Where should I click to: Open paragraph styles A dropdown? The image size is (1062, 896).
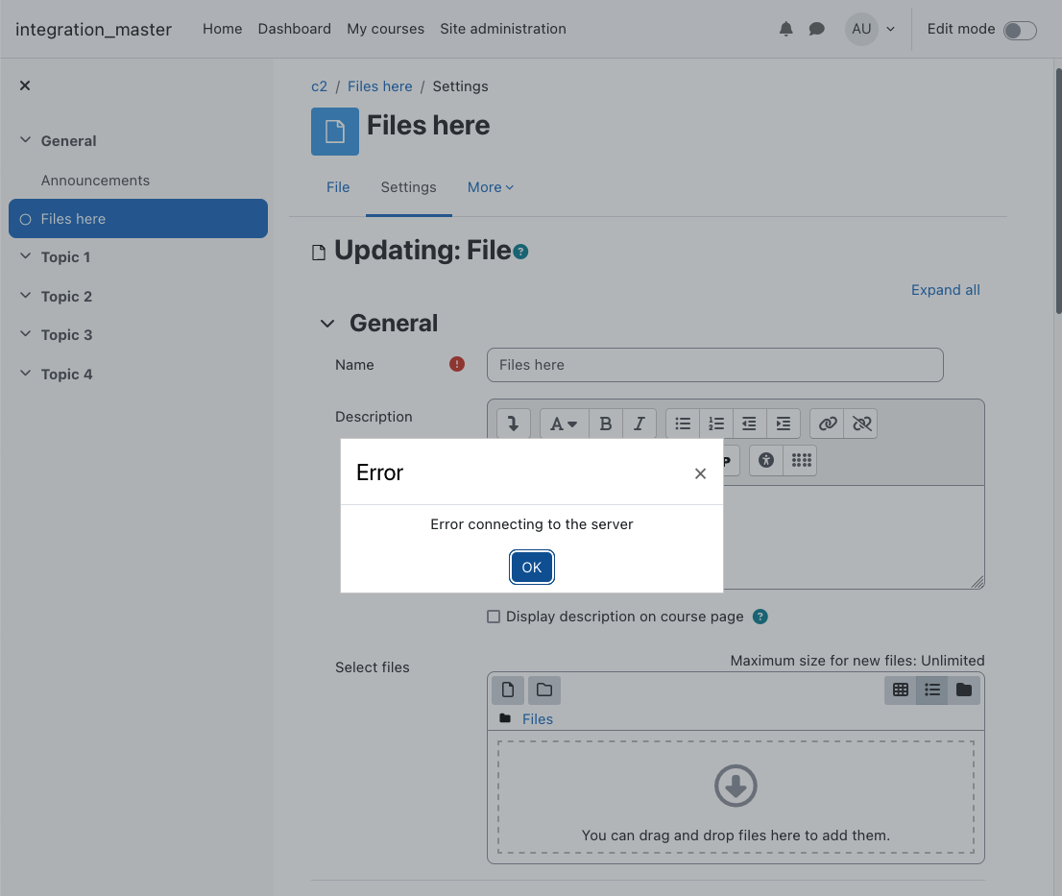coord(565,424)
